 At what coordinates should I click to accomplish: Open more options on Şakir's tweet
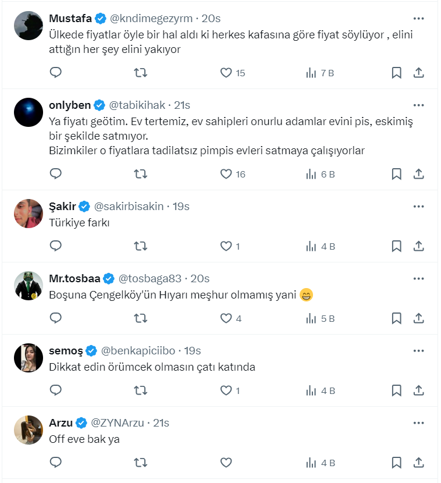click(418, 207)
